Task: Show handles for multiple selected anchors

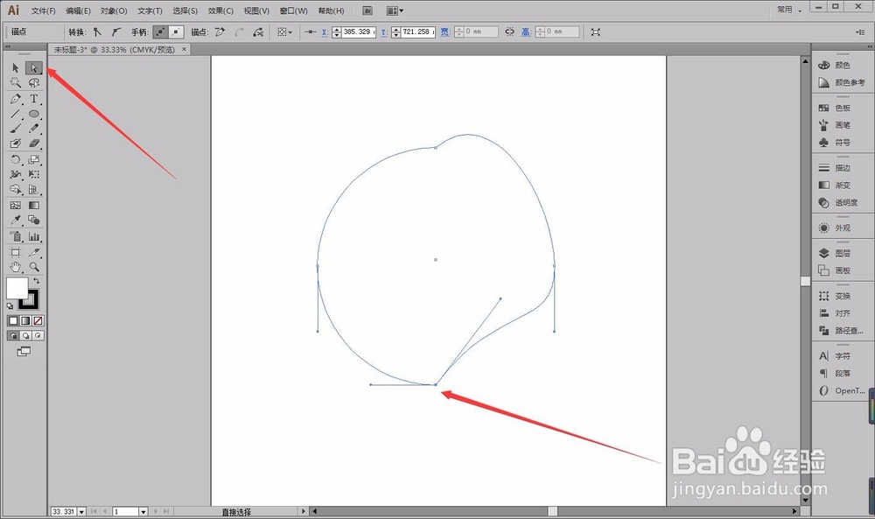Action: pyautogui.click(x=160, y=32)
